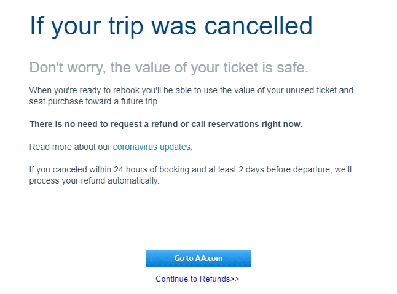Image resolution: width=397 pixels, height=294 pixels.
Task: Click the "process your refund automatically" line
Action: (94, 180)
